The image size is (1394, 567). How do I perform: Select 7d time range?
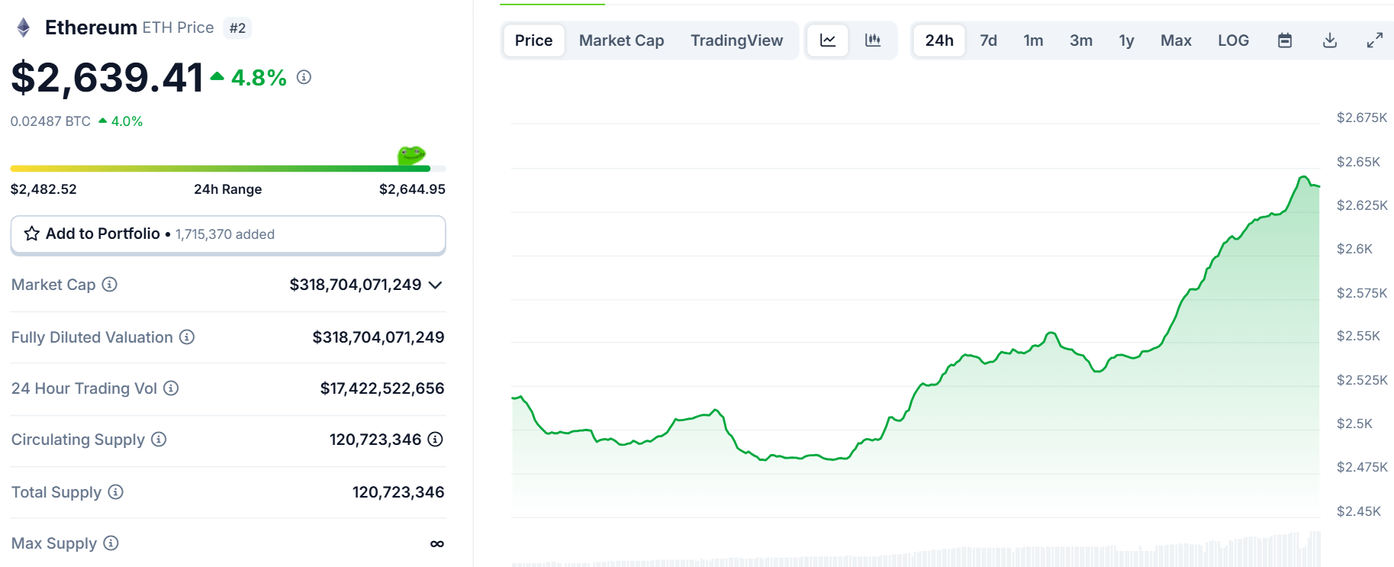[988, 40]
